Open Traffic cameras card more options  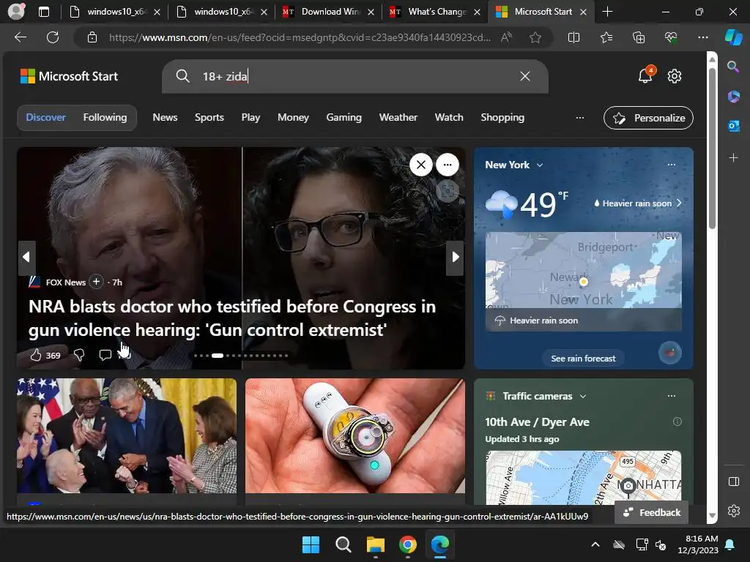(x=672, y=396)
